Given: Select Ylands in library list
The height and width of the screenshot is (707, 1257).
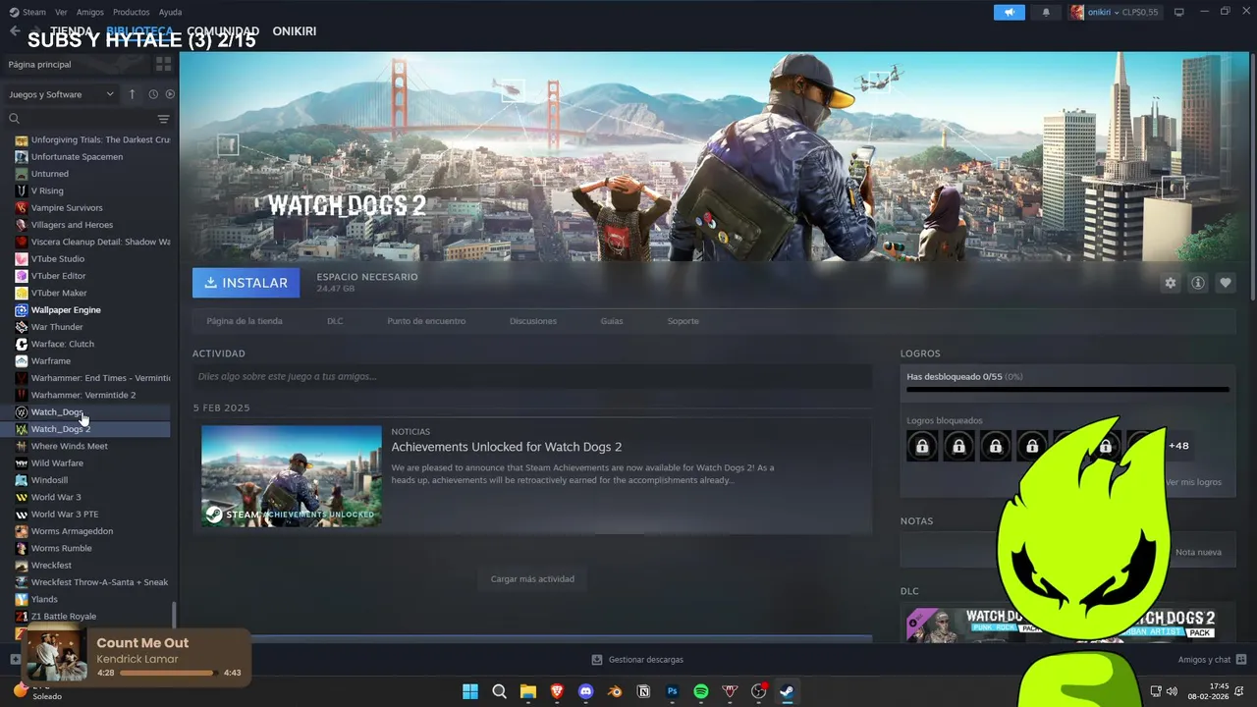Looking at the screenshot, I should [92, 599].
